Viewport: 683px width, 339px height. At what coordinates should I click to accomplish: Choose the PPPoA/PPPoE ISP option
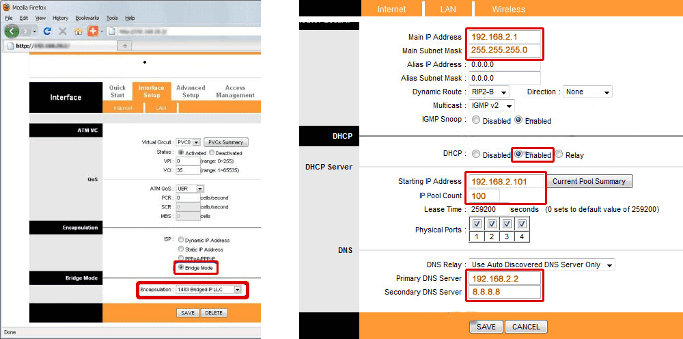181,258
